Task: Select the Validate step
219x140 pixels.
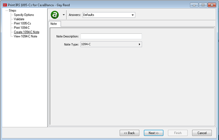Action: 19,19
